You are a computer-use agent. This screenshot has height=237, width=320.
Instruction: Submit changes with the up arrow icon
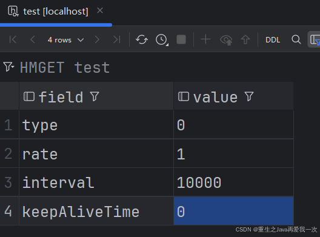(245, 39)
